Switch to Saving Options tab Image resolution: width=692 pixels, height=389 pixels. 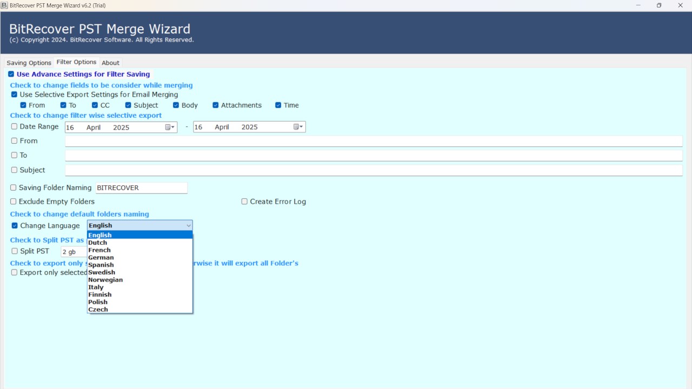[29, 63]
